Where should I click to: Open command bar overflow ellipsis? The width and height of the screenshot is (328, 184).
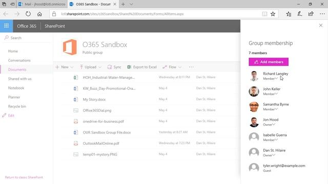(191, 67)
